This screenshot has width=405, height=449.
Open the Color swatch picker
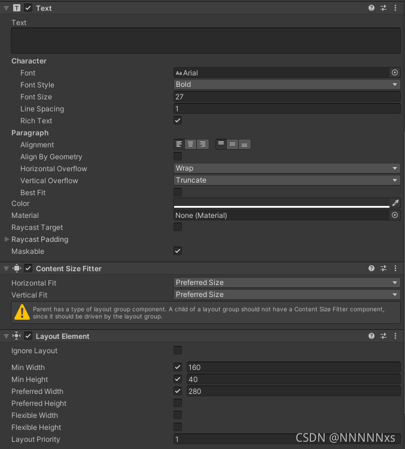[x=282, y=203]
